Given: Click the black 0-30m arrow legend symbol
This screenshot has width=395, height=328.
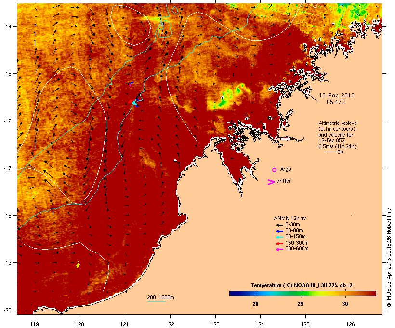Looking at the screenshot, I should [279, 225].
